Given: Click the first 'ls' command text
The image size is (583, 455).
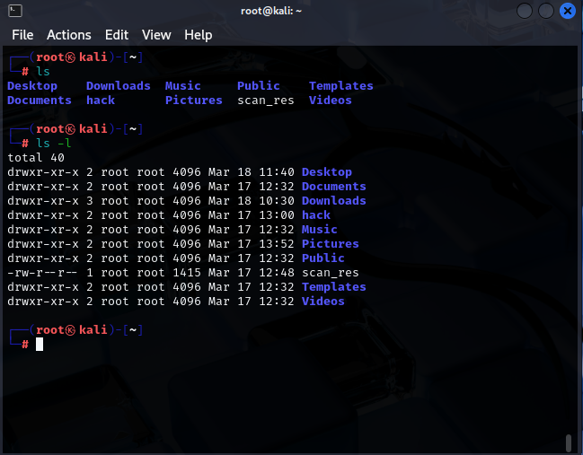Looking at the screenshot, I should pos(43,71).
